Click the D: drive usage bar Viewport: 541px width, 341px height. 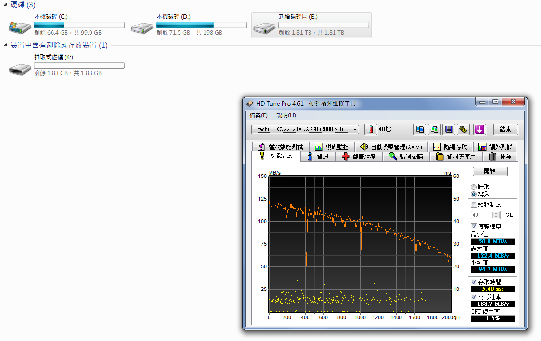(201, 25)
